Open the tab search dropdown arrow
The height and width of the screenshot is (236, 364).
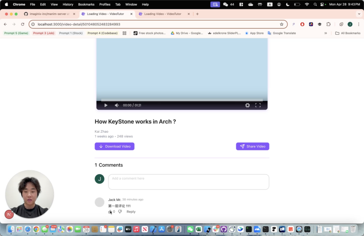tap(359, 14)
